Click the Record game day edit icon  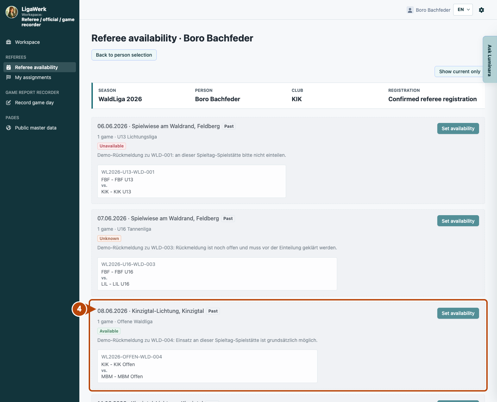pos(9,103)
